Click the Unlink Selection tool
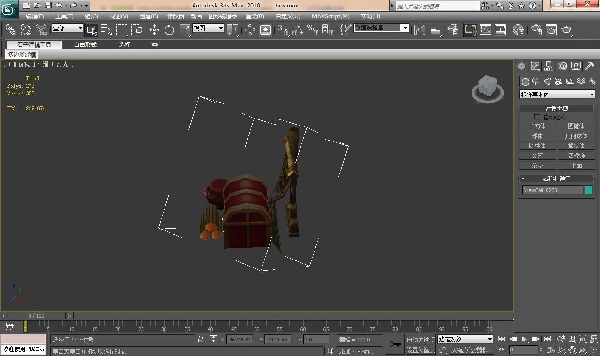This screenshot has width=600, height=356. coord(26,30)
